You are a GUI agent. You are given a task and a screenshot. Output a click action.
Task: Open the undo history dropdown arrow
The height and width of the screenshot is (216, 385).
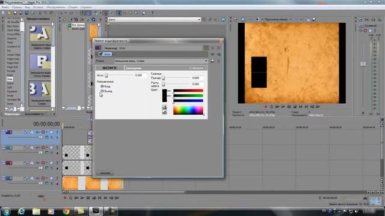pos(66,13)
